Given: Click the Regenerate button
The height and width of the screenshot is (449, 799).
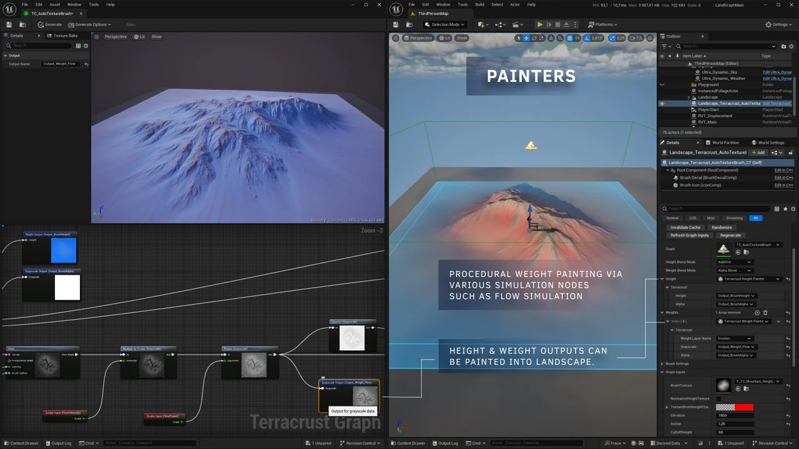Looking at the screenshot, I should [730, 235].
